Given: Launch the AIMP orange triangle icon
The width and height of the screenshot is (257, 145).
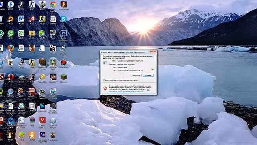Looking at the screenshot, I should [11, 19].
